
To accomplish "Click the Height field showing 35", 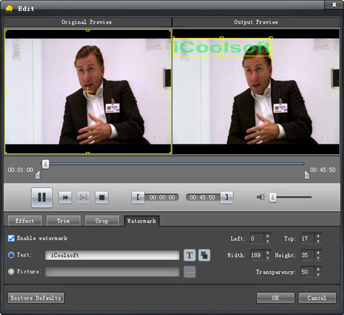I will click(308, 255).
